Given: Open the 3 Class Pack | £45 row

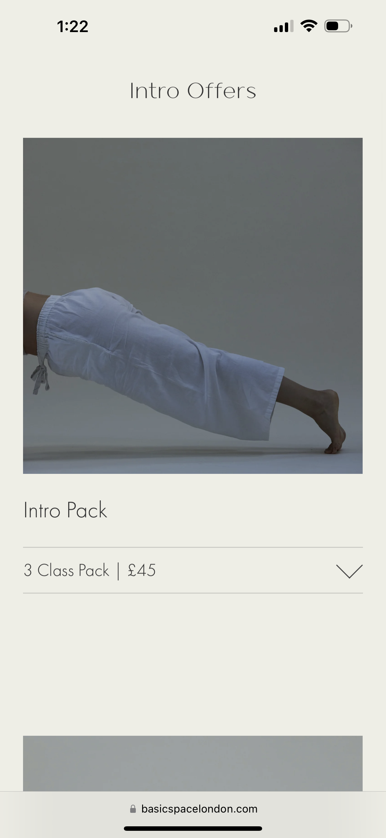Looking at the screenshot, I should (193, 570).
